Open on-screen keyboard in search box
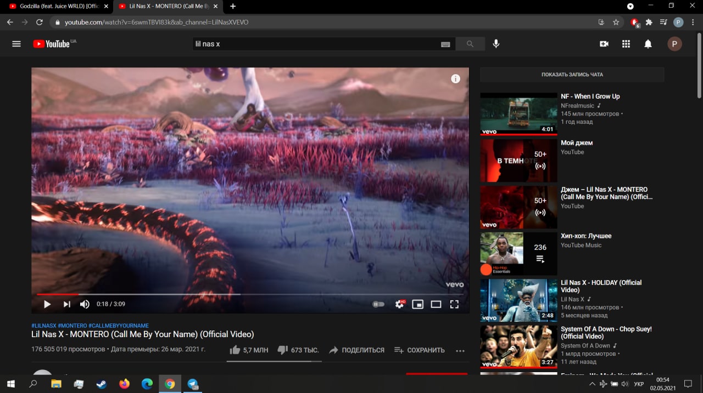 click(x=445, y=44)
